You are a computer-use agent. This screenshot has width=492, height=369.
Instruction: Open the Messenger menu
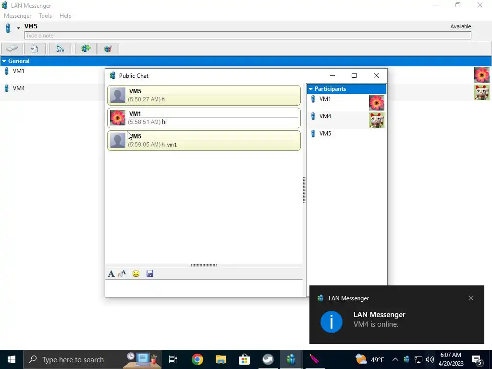pos(18,16)
